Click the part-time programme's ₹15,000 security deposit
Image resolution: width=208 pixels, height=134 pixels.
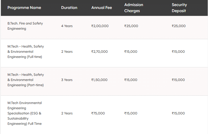178,80
